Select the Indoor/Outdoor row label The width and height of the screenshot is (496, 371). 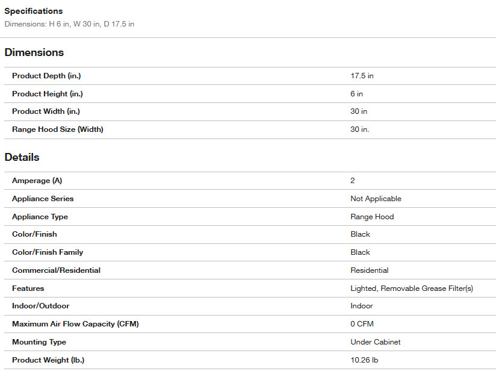pos(42,306)
